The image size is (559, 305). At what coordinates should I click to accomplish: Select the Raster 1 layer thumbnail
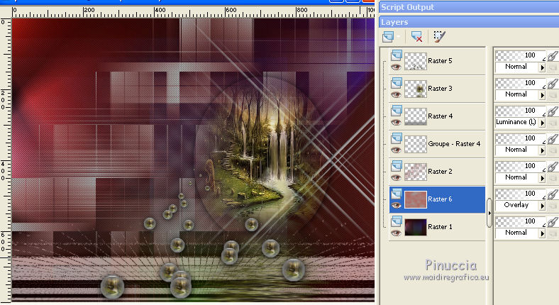click(x=416, y=227)
